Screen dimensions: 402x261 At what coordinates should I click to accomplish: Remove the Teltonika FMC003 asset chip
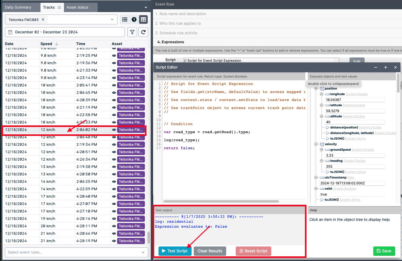pyautogui.click(x=43, y=19)
